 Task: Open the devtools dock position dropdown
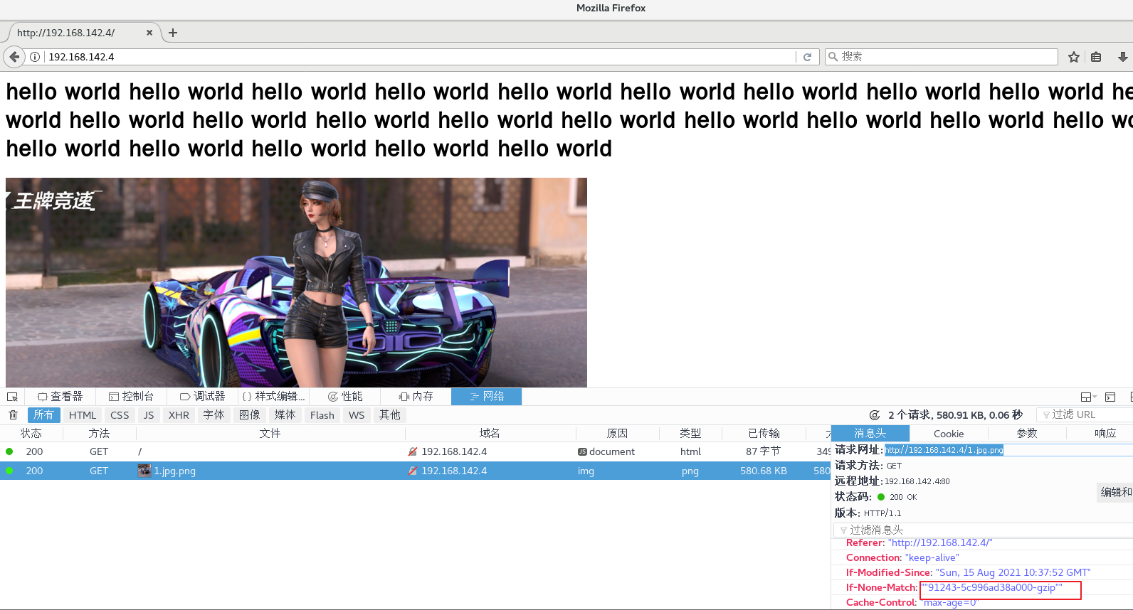point(1089,397)
